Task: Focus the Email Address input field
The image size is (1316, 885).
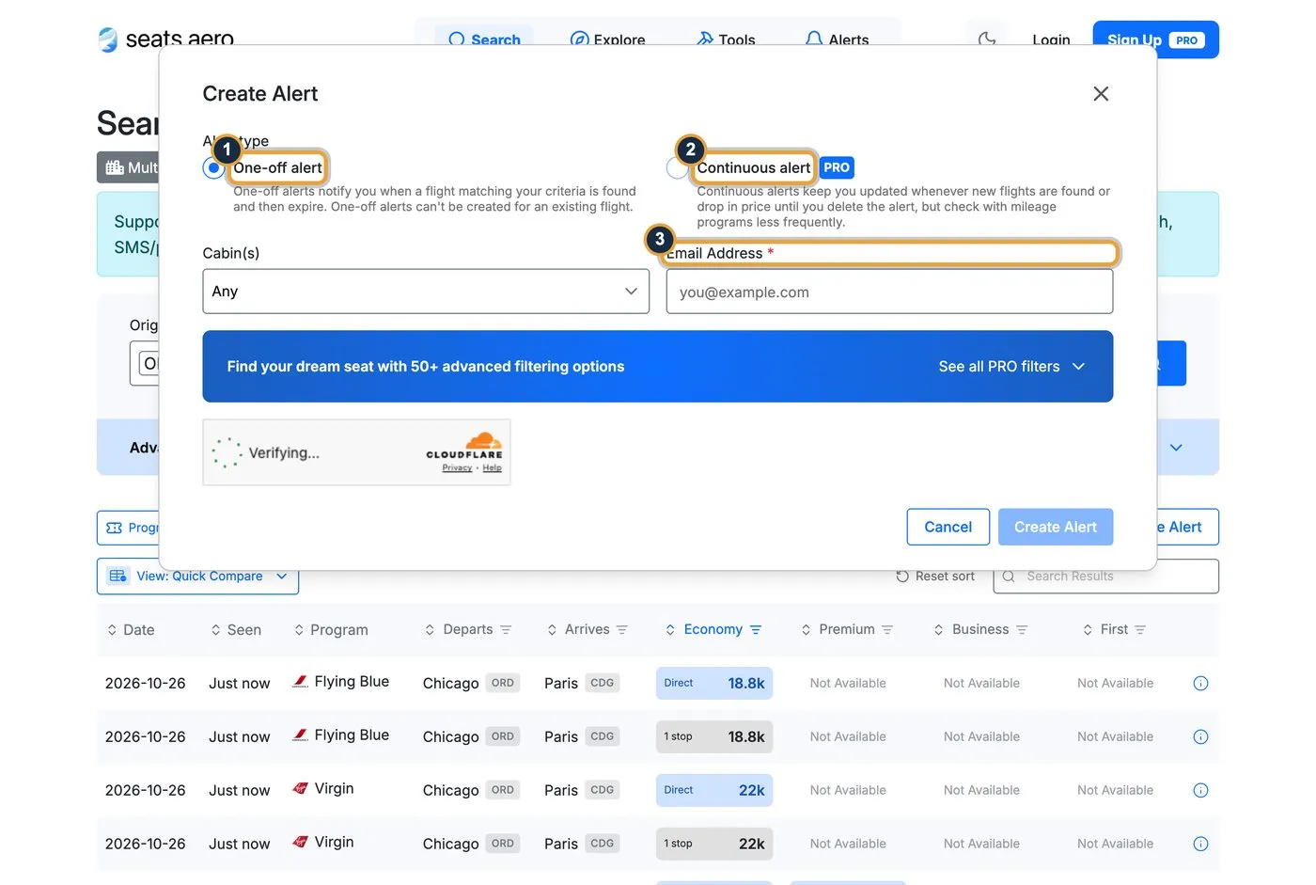Action: click(x=889, y=292)
